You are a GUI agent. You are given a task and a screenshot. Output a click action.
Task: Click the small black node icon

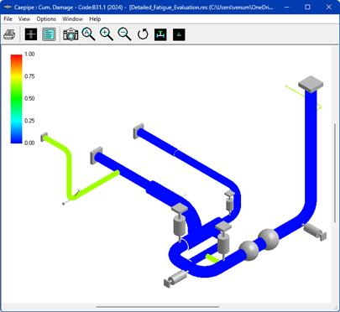[x=179, y=34]
